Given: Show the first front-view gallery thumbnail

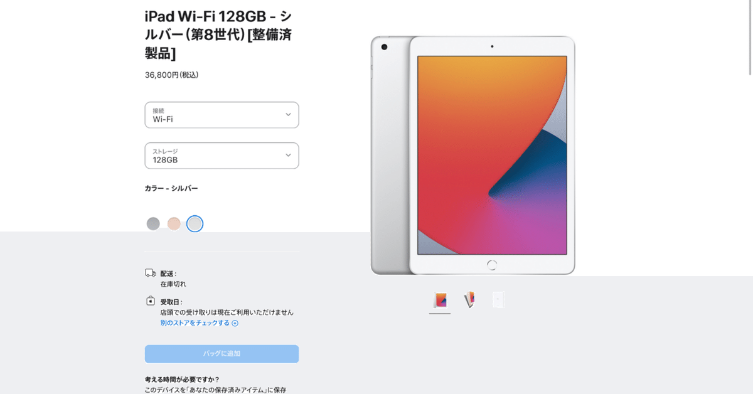Looking at the screenshot, I should 440,301.
